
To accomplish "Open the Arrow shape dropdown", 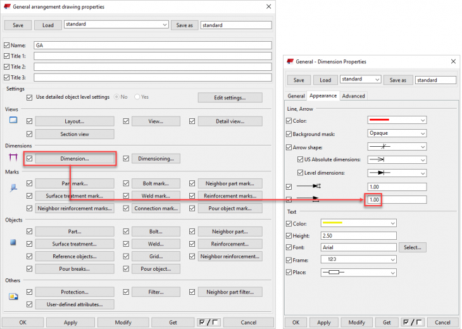I will tap(397, 146).
